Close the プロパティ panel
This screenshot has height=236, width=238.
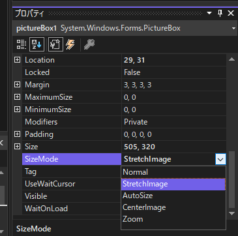point(231,14)
